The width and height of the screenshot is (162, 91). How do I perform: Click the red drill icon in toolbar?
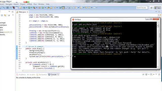tap(13, 8)
